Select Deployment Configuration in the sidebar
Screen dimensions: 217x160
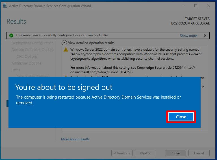point(32,43)
